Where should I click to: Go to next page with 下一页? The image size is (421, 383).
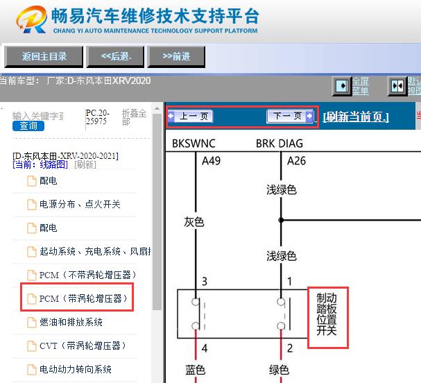[x=290, y=116]
